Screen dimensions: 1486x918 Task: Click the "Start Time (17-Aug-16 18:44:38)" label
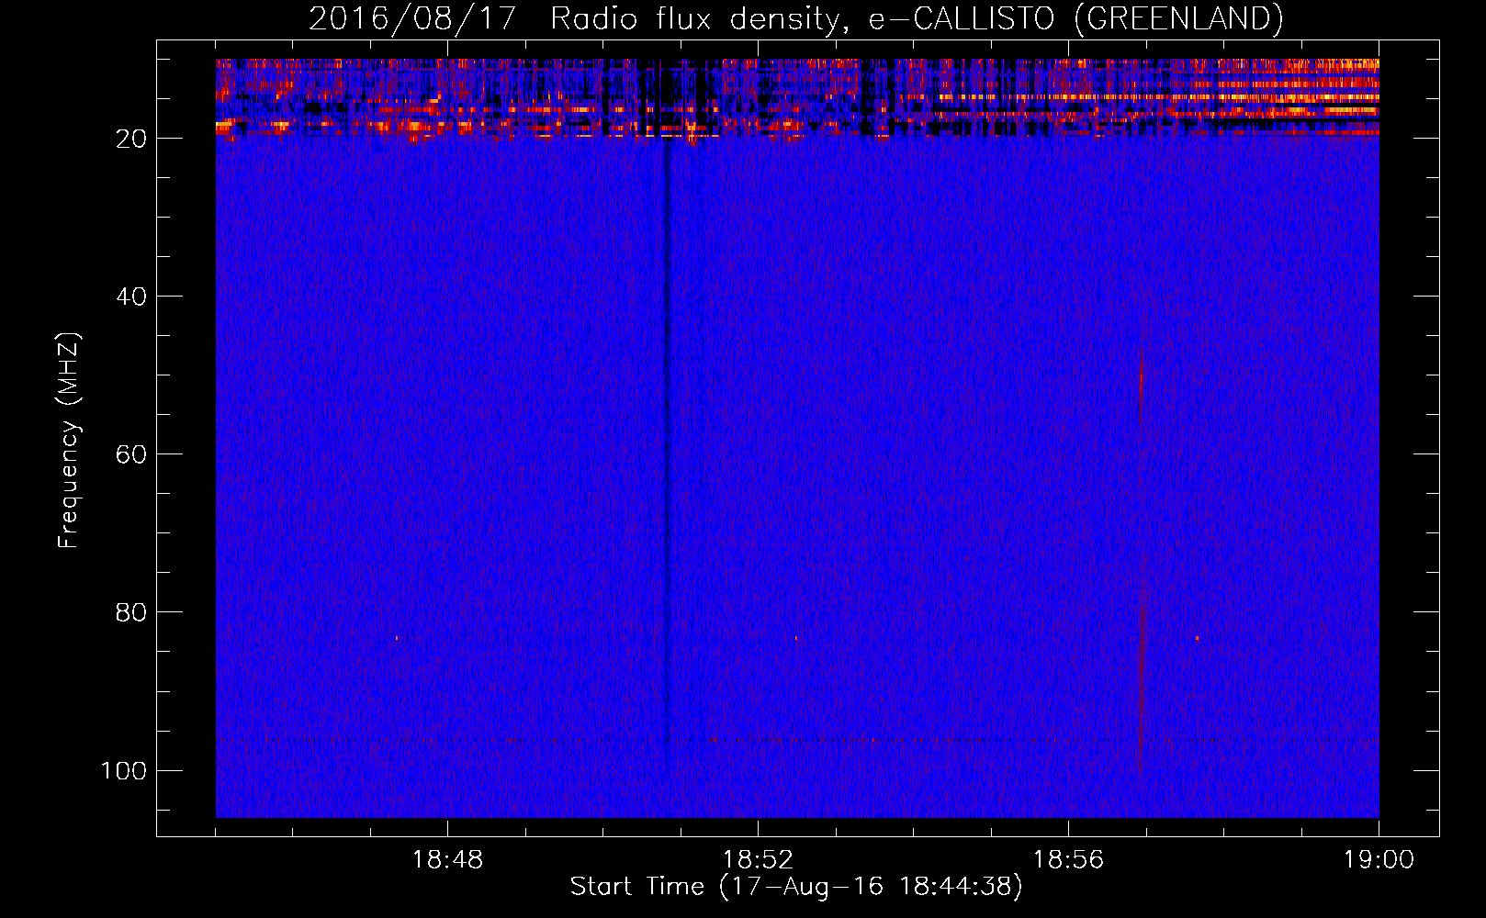(796, 887)
